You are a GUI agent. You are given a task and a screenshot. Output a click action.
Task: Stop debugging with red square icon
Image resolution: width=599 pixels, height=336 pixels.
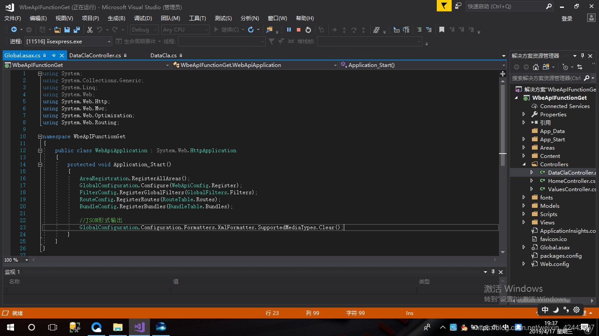point(299,30)
